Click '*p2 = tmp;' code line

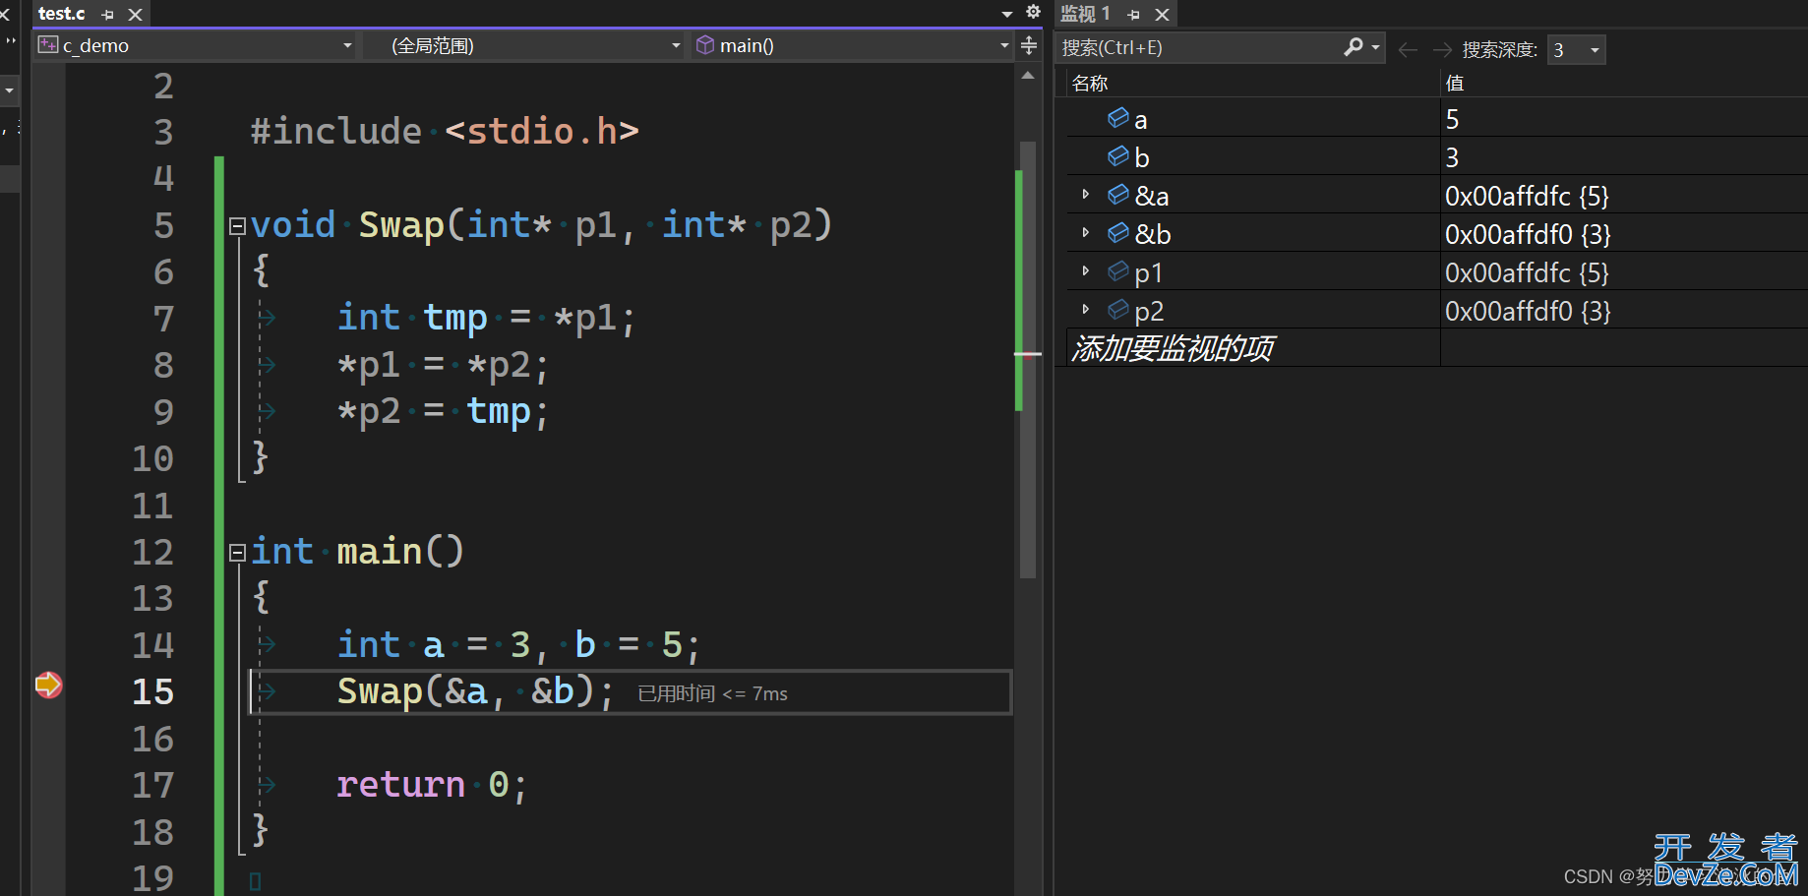point(444,412)
